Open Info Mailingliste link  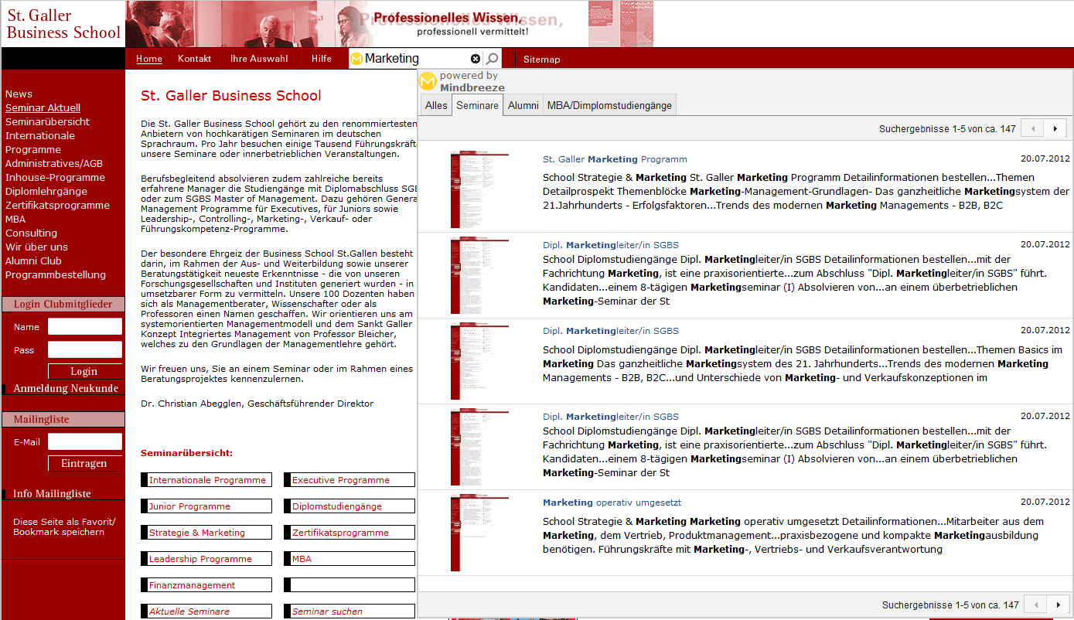click(x=52, y=494)
